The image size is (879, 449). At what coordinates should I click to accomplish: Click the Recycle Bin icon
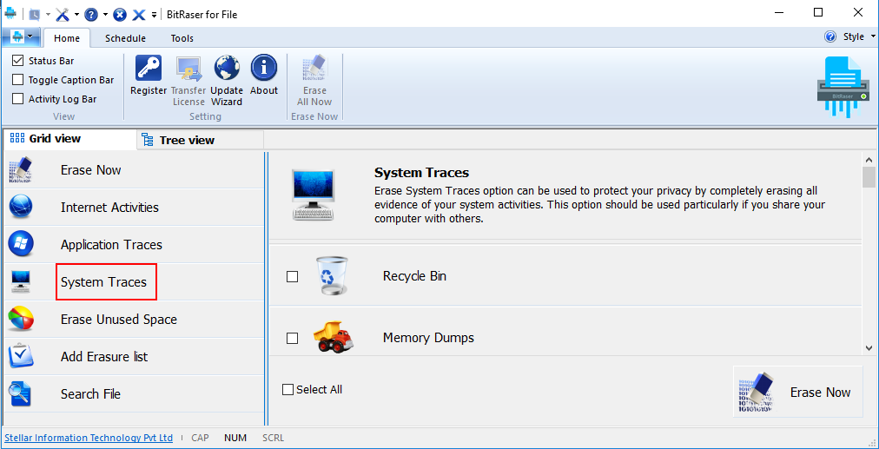[x=332, y=276]
